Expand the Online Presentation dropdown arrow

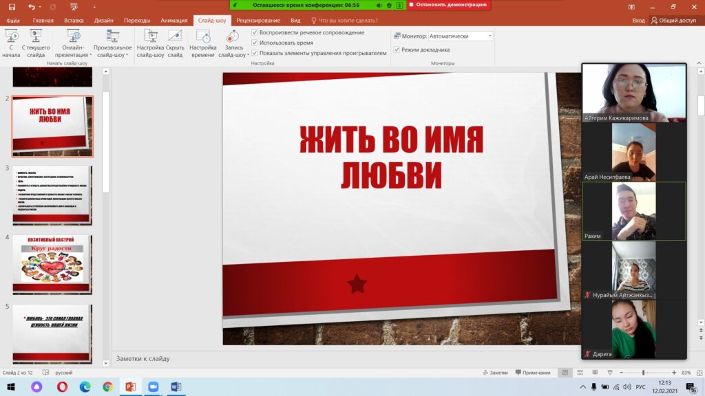pyautogui.click(x=90, y=55)
